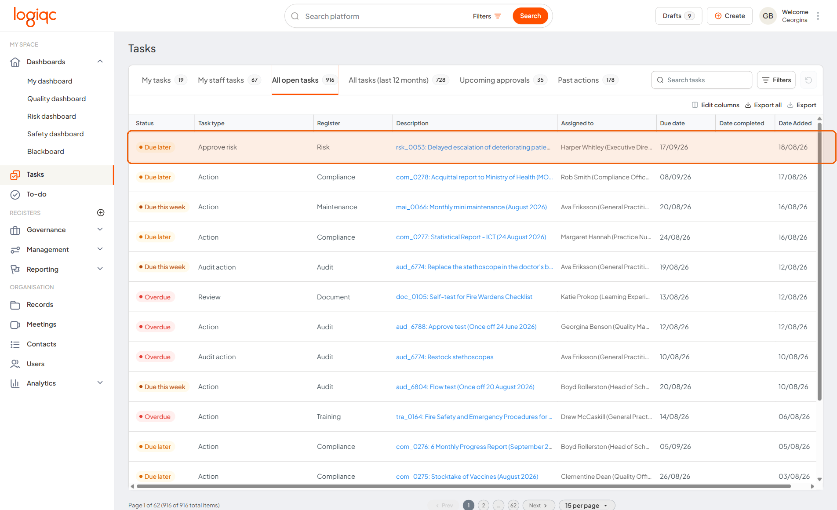The image size is (837, 510).
Task: Click the logiqc logo
Action: (35, 17)
